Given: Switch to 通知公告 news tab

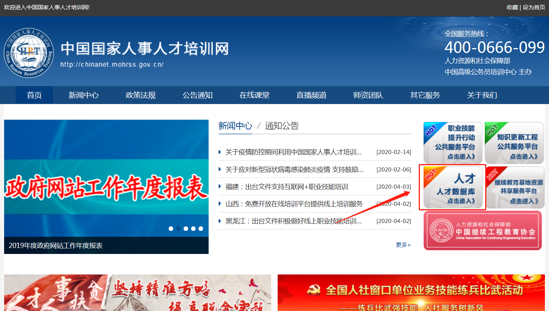Looking at the screenshot, I should tap(282, 126).
